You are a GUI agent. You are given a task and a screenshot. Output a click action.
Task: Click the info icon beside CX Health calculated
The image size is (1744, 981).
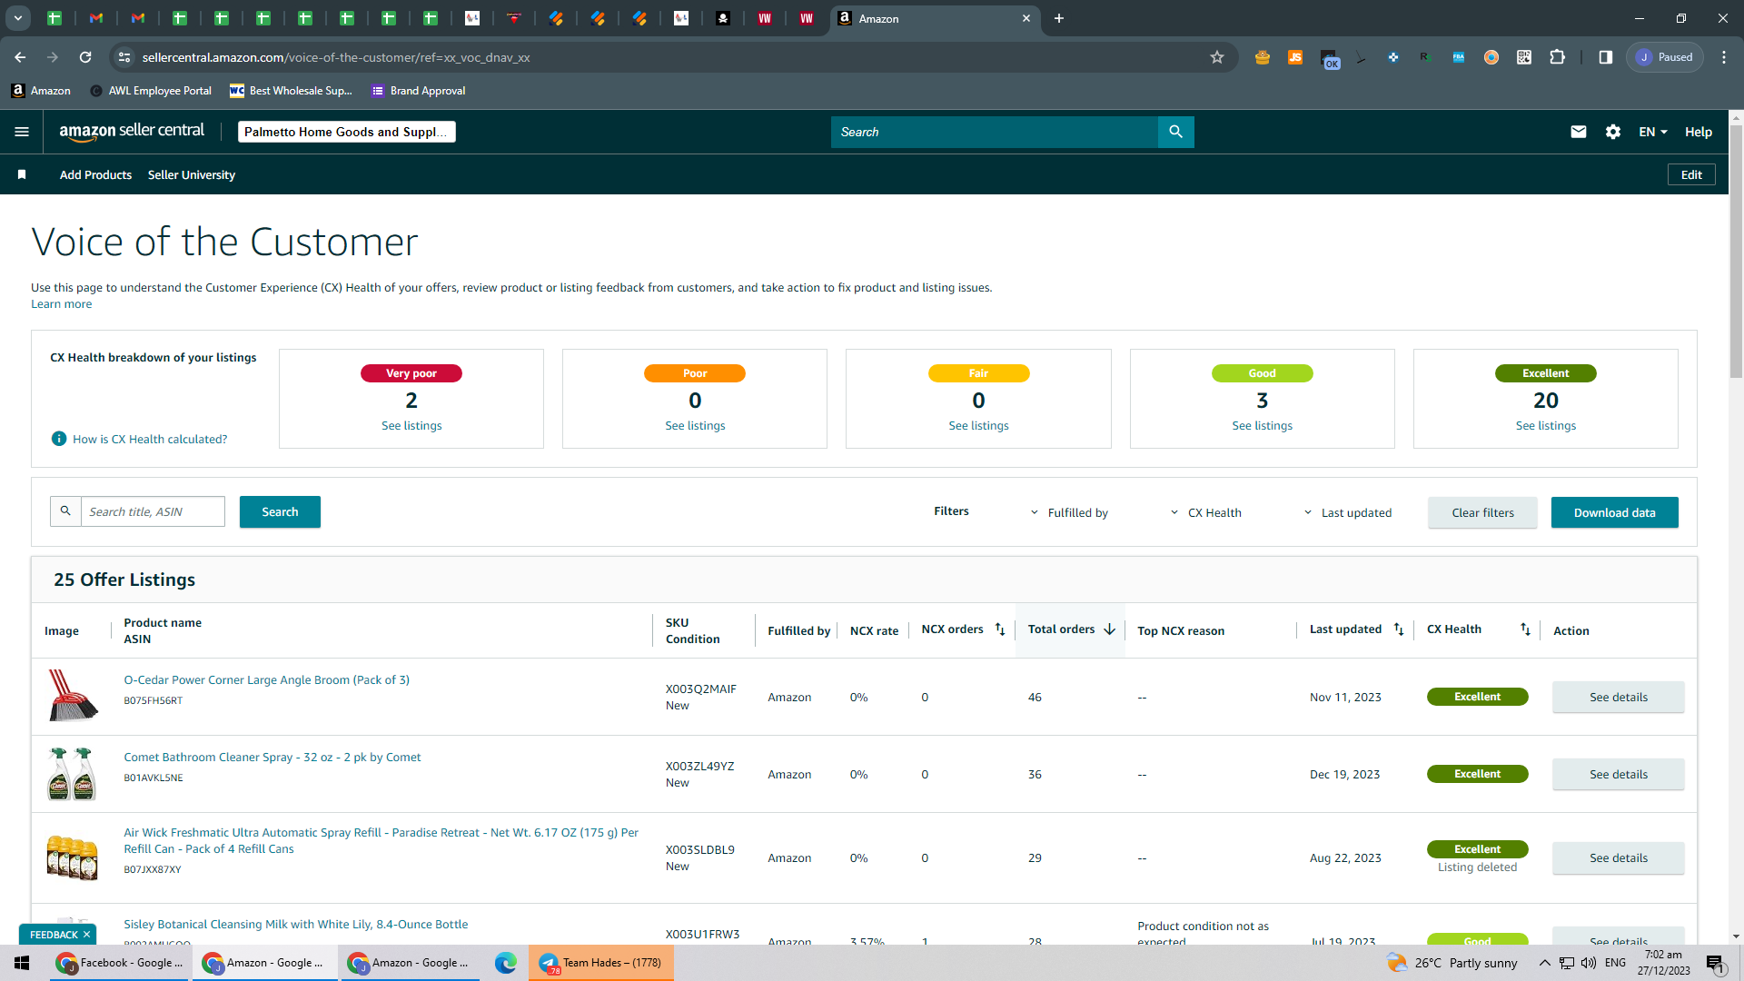(59, 439)
